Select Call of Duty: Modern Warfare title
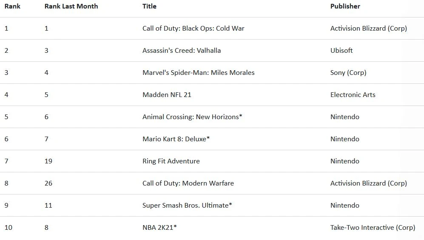Screen dimensions: 424x240 point(188,183)
